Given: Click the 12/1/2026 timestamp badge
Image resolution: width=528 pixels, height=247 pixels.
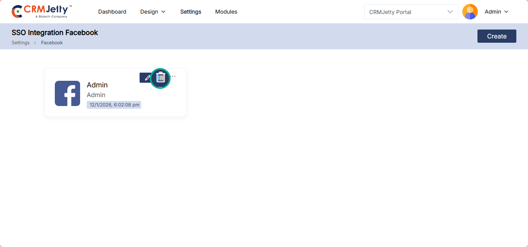Looking at the screenshot, I should click(x=114, y=105).
